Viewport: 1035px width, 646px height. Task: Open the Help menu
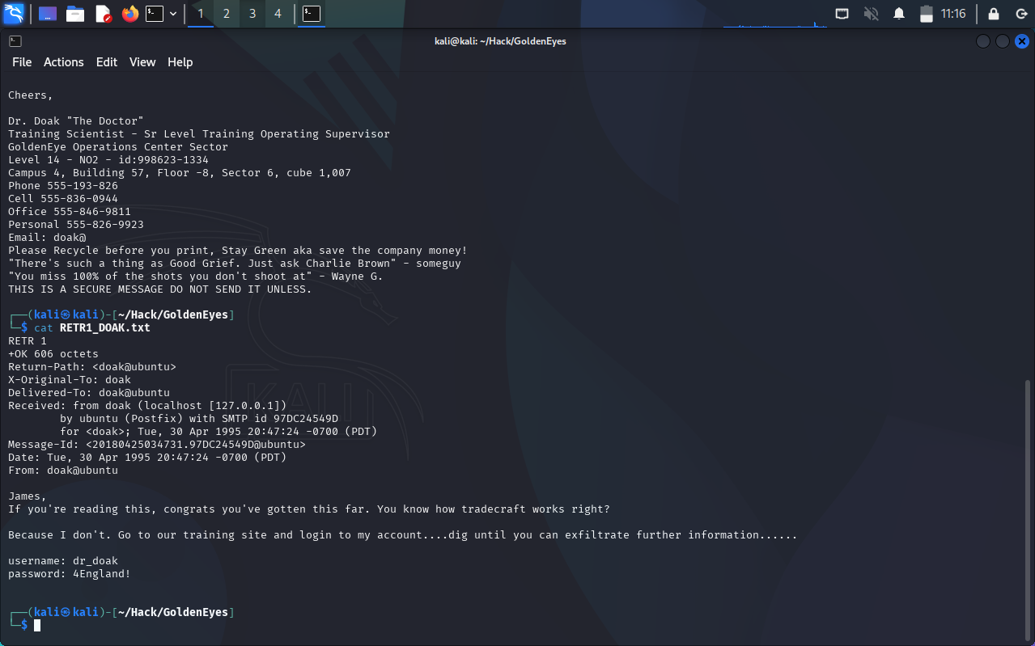pyautogui.click(x=180, y=62)
